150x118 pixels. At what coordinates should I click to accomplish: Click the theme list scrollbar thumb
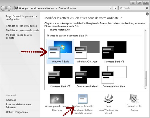tap(145, 78)
